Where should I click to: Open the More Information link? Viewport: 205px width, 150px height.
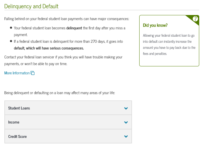coord(17,73)
